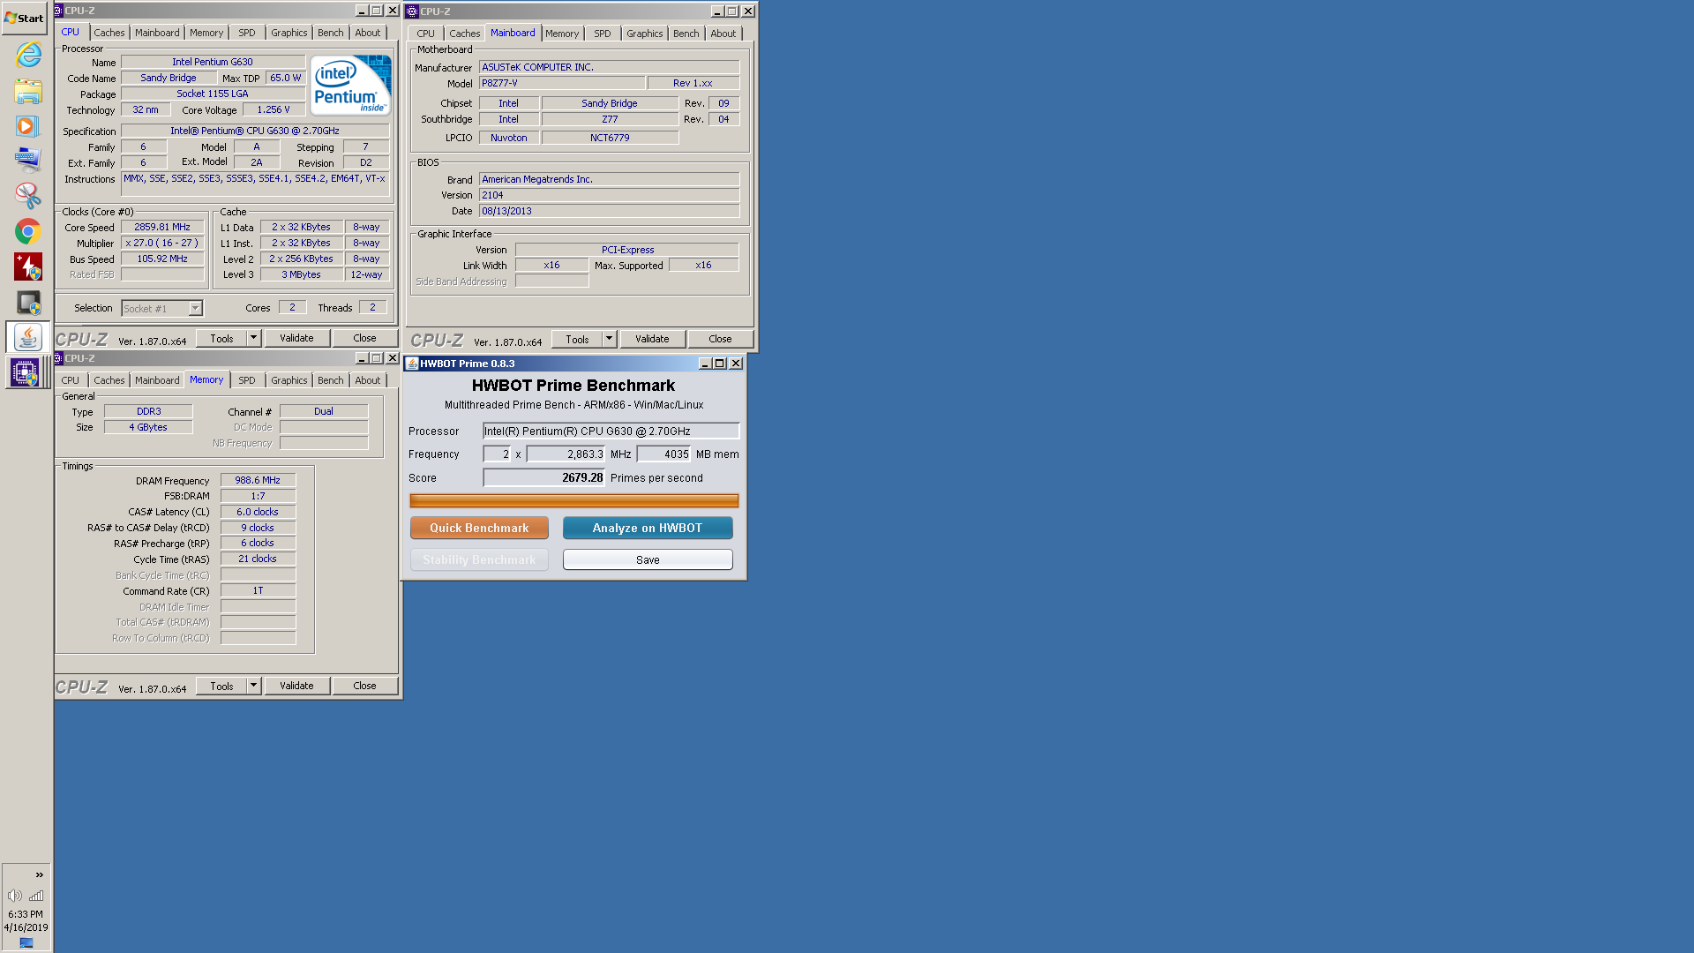Click the Intel Pentium inside logo
Viewport: 1694px width, 953px height.
(x=351, y=85)
